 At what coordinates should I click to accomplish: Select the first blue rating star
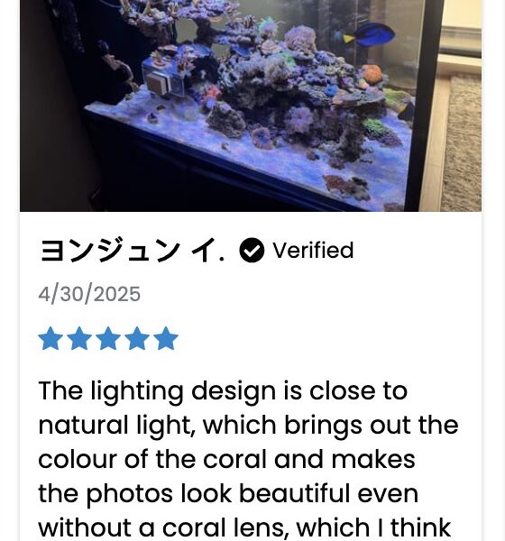tap(50, 338)
